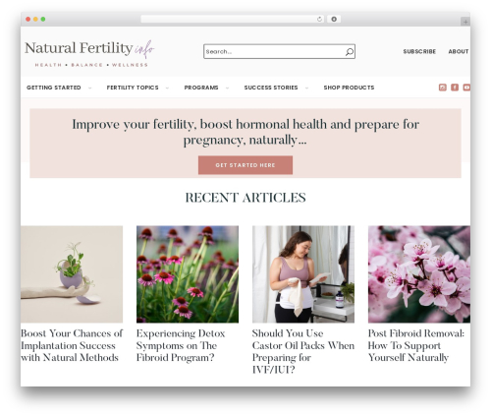Viewport: 491px width, 416px height.
Task: Reload the page with the refresh icon
Action: (x=319, y=19)
